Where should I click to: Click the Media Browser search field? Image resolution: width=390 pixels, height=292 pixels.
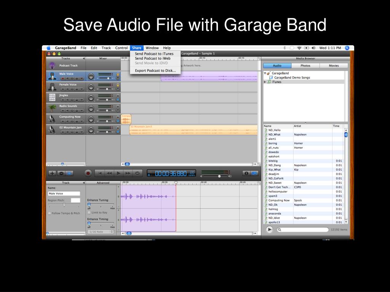[303, 229]
